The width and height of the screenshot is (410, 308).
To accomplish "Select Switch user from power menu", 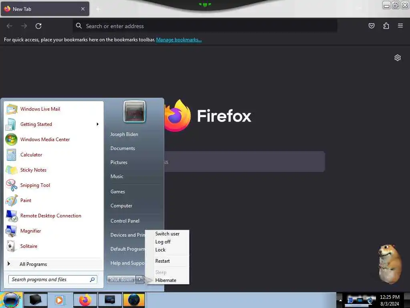I will tap(167, 234).
